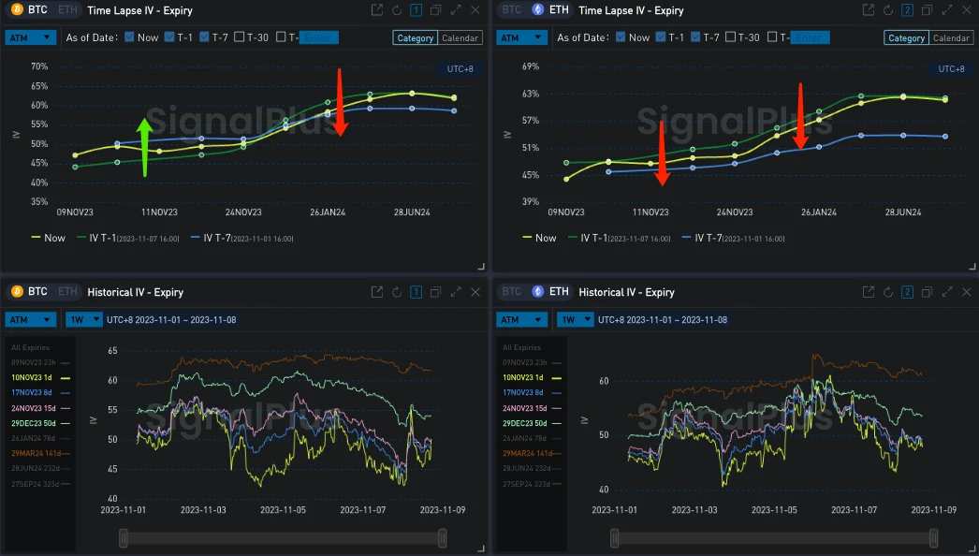979x556 pixels.
Task: Switch to Calendar view in BTC Time Lapse panel
Action: pos(460,38)
